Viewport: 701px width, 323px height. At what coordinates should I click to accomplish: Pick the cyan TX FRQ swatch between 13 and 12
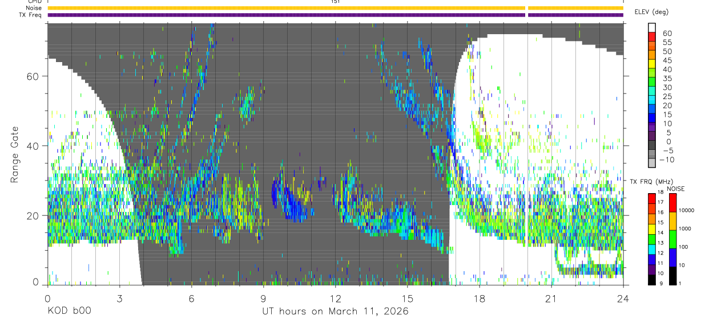(x=652, y=250)
